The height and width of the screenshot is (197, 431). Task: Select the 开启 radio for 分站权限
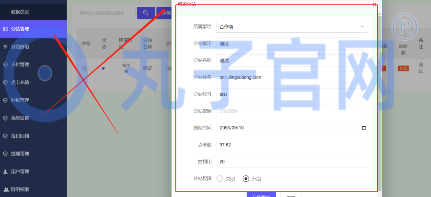(246, 179)
